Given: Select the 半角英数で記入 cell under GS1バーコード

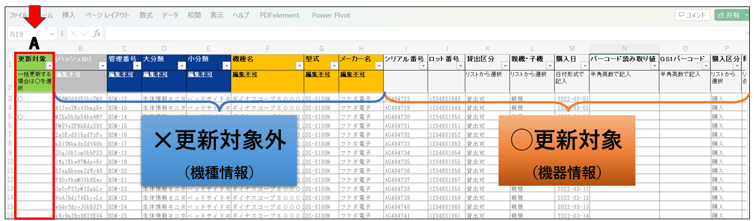Looking at the screenshot, I should (684, 81).
